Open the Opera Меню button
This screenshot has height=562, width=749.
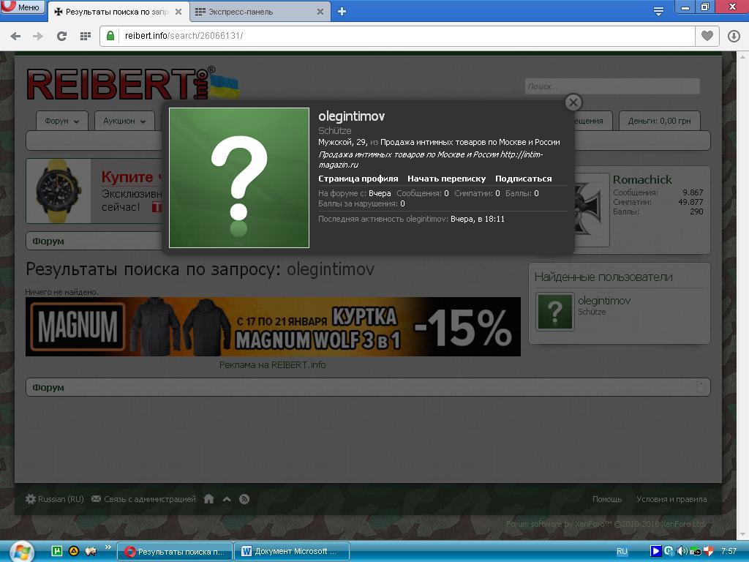[x=23, y=7]
